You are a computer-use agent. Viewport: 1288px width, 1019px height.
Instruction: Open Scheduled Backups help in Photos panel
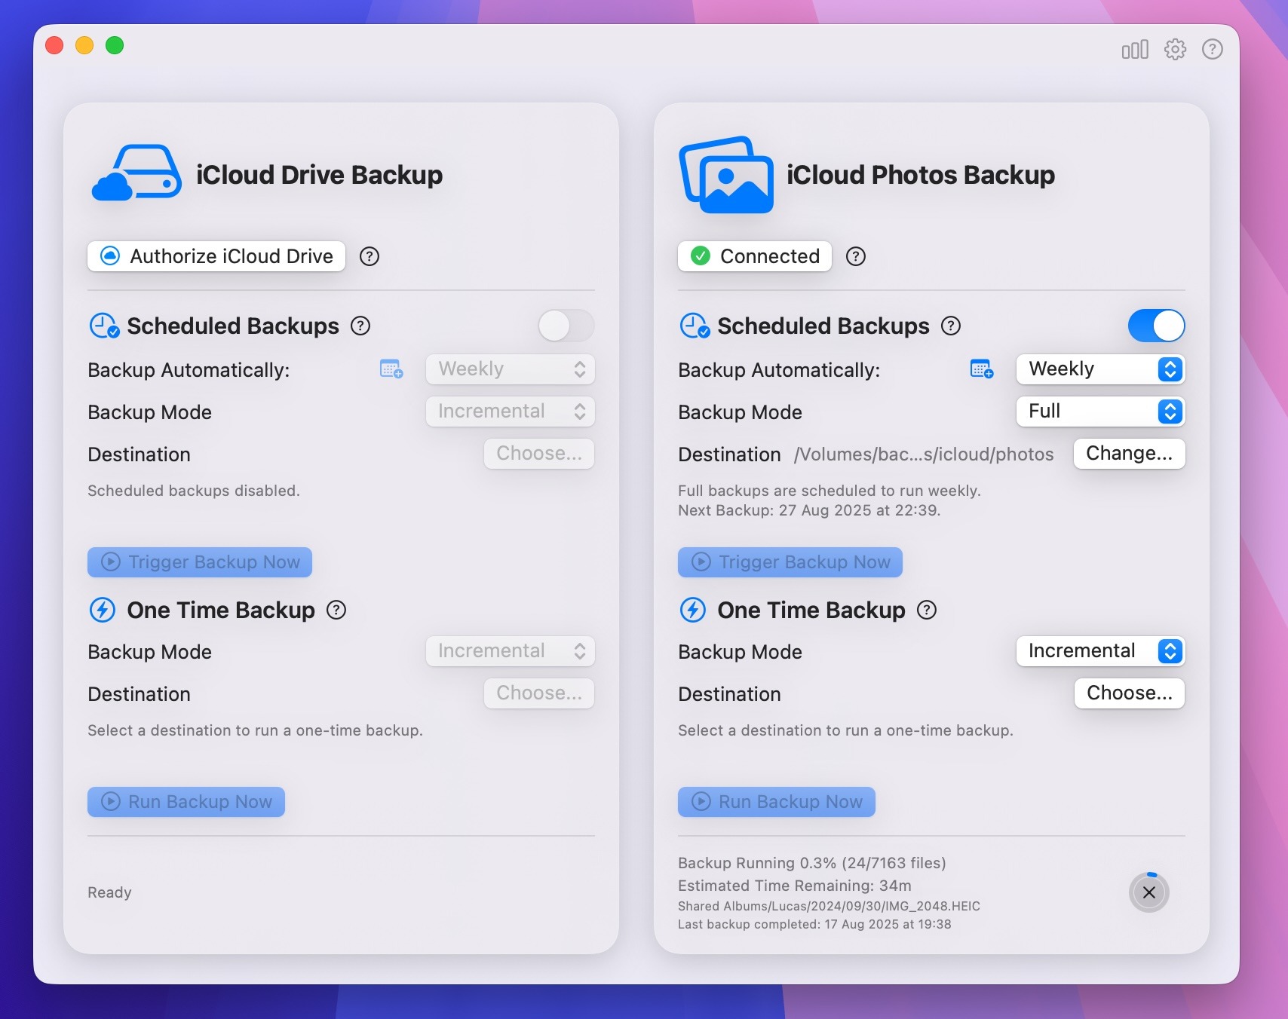(x=952, y=326)
